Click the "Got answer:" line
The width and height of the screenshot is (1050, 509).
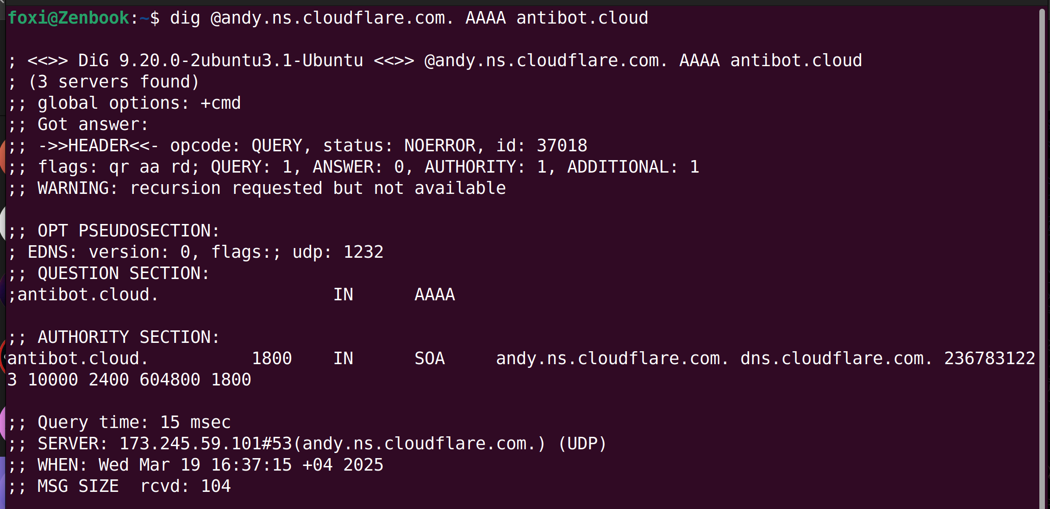tap(93, 124)
